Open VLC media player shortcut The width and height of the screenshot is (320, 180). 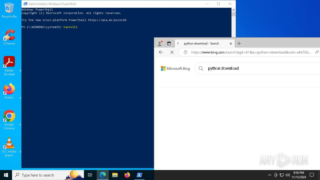(9, 147)
